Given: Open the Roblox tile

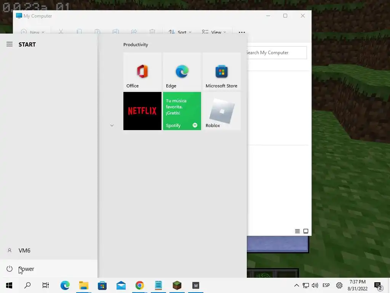Looking at the screenshot, I should [x=221, y=111].
